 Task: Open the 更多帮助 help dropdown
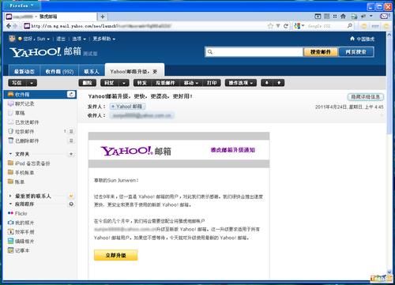coord(103,39)
